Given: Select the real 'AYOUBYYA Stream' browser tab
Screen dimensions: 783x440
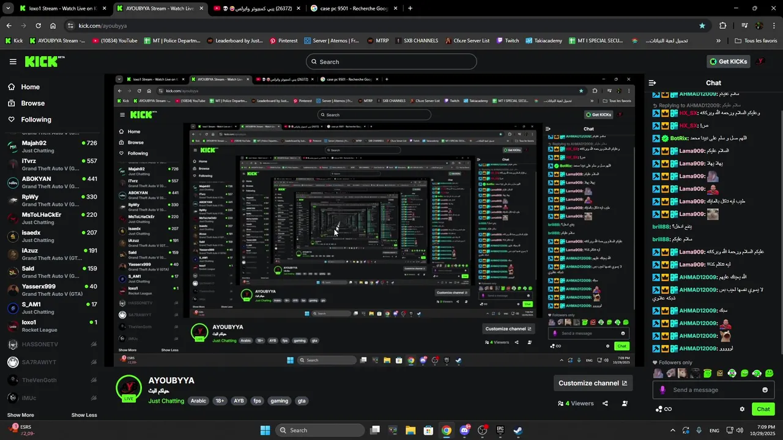Looking at the screenshot, I should (x=160, y=9).
